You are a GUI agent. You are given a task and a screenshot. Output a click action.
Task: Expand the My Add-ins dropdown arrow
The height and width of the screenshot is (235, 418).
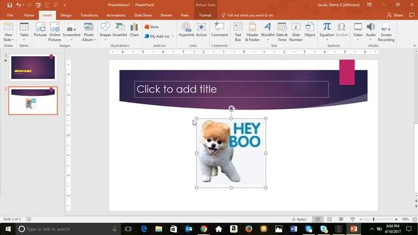pos(172,37)
